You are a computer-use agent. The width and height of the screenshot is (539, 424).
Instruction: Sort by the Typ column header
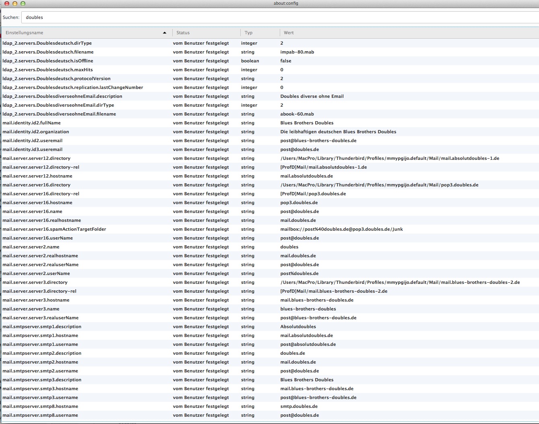pyautogui.click(x=260, y=33)
